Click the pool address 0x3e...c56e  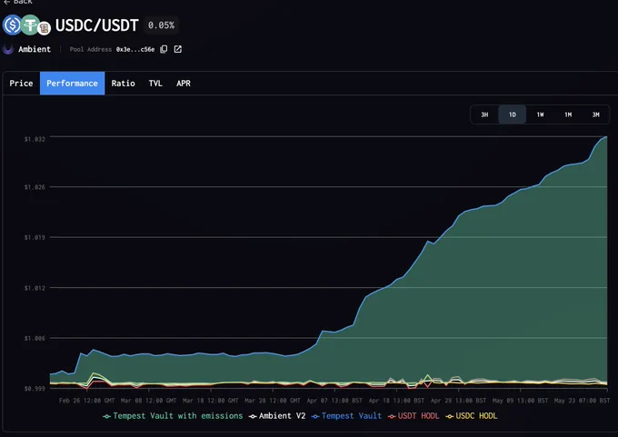pos(135,49)
